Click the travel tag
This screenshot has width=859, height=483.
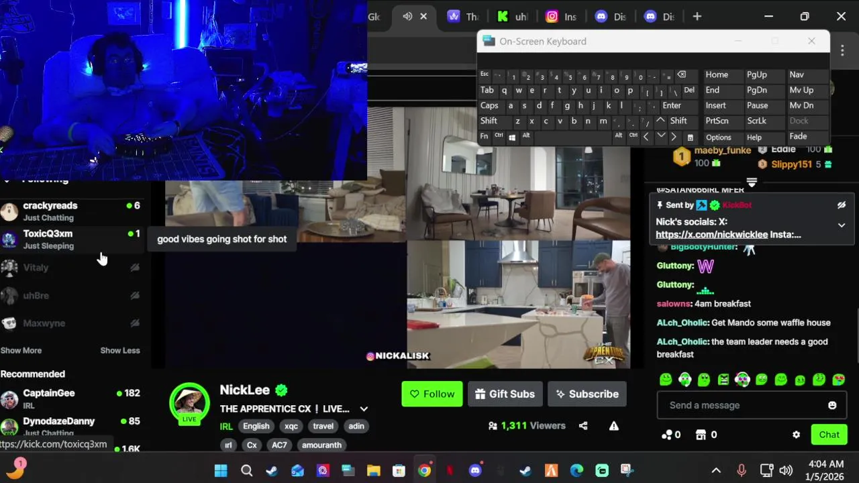point(323,426)
